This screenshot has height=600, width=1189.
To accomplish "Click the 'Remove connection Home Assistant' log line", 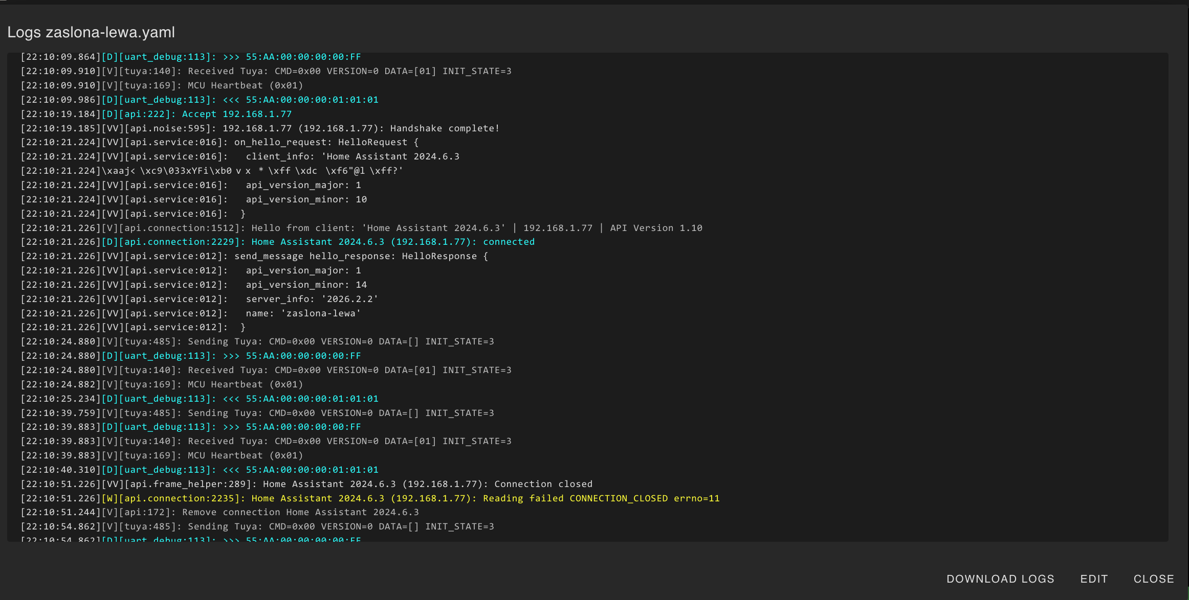I will [219, 512].
